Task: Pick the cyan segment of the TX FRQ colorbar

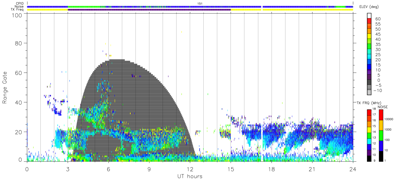Action: [369, 141]
